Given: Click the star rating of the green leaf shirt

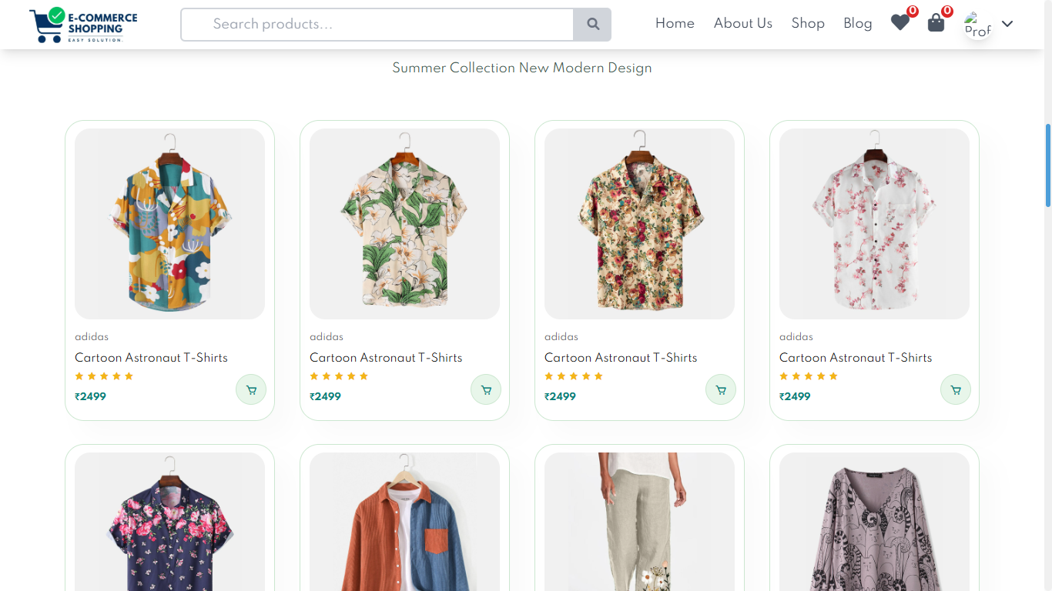Looking at the screenshot, I should click(x=339, y=376).
